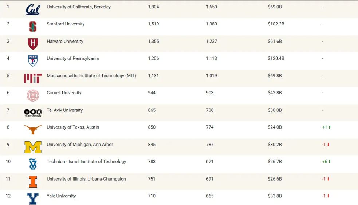358x205 pixels.
Task: Click the Technion institute logo
Action: pyautogui.click(x=33, y=164)
